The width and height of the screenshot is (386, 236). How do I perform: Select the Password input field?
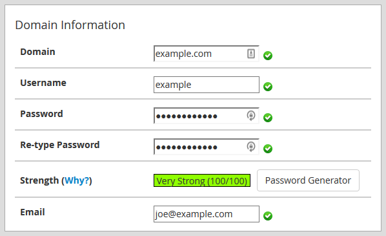[207, 116]
